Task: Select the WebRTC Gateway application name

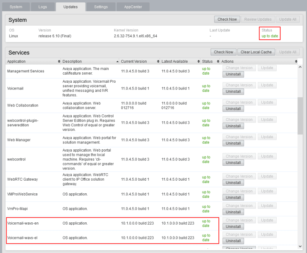Action: pyautogui.click(x=23, y=180)
